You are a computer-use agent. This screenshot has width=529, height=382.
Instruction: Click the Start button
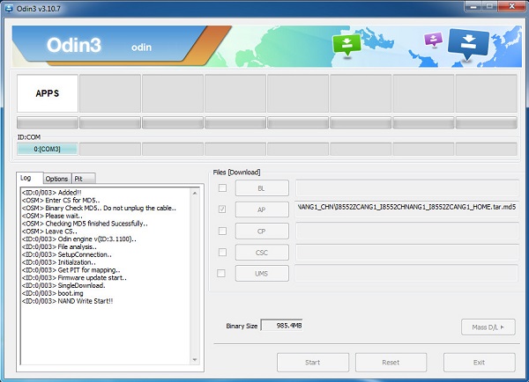coord(313,363)
